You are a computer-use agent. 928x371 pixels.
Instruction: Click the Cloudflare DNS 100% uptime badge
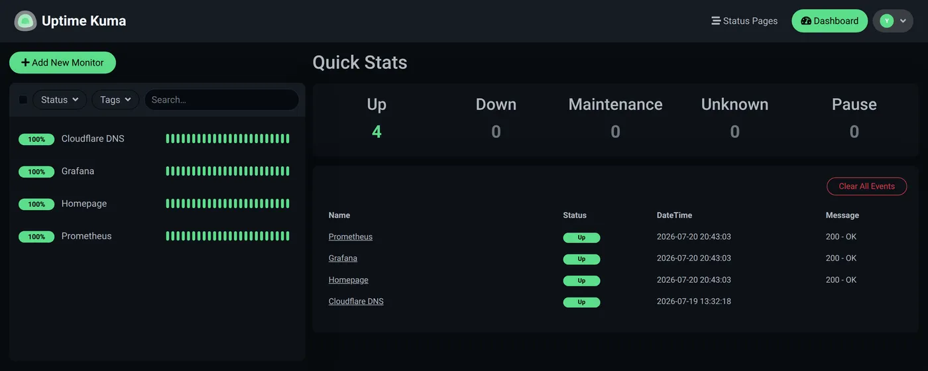(36, 139)
